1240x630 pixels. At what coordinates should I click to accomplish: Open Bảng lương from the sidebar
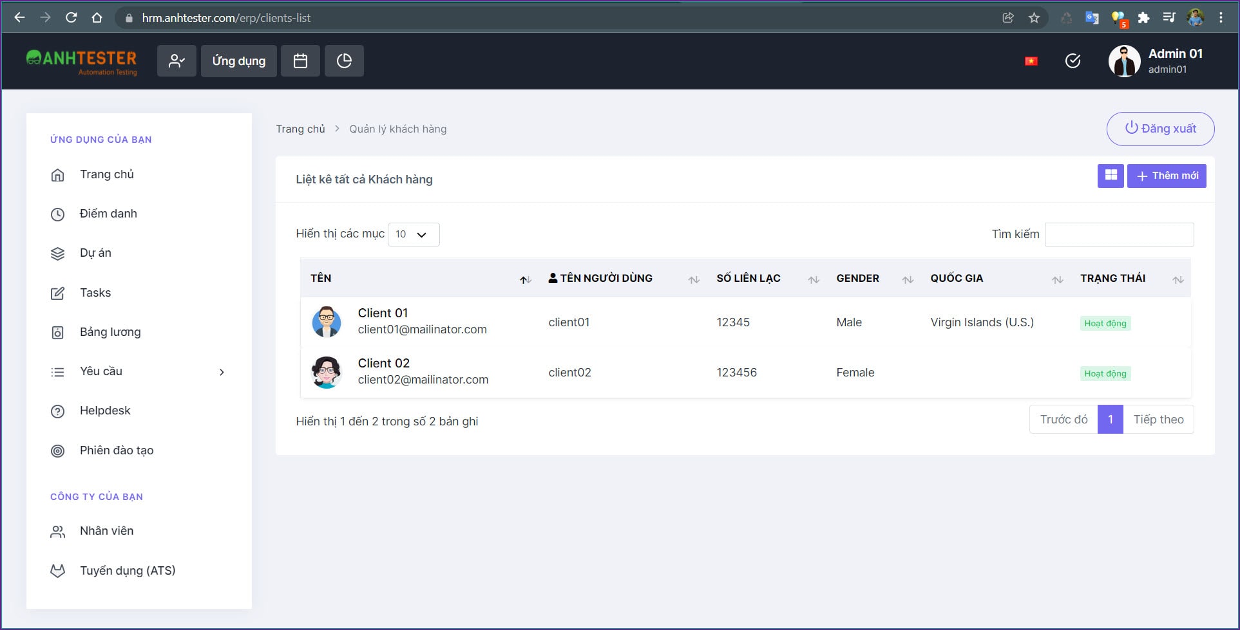[110, 332]
